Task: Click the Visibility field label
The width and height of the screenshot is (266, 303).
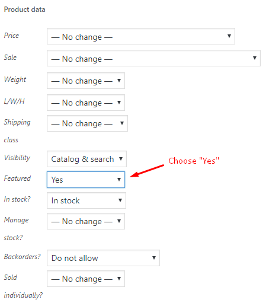Action: [17, 158]
